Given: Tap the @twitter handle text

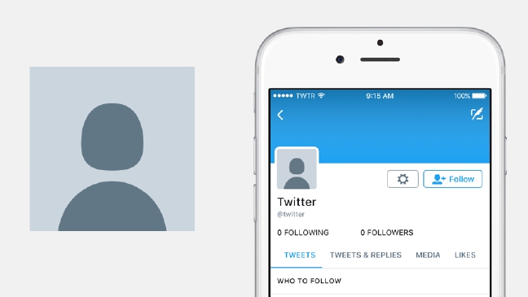Looking at the screenshot, I should (291, 214).
